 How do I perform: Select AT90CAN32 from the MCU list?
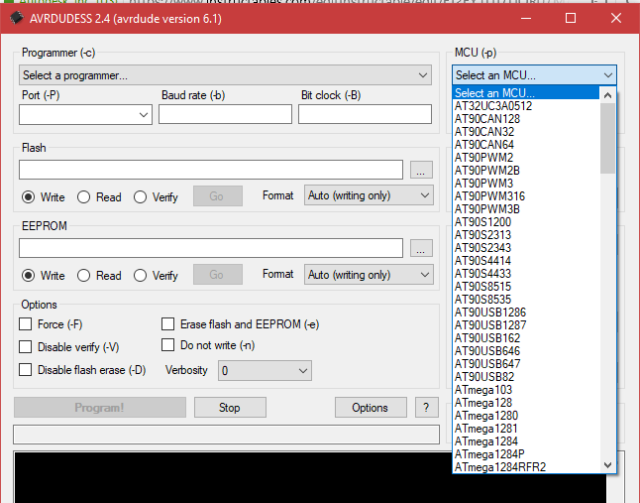[526, 132]
